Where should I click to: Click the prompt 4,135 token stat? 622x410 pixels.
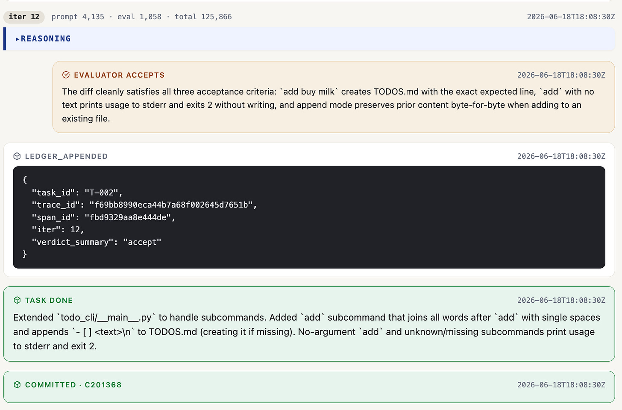click(78, 17)
